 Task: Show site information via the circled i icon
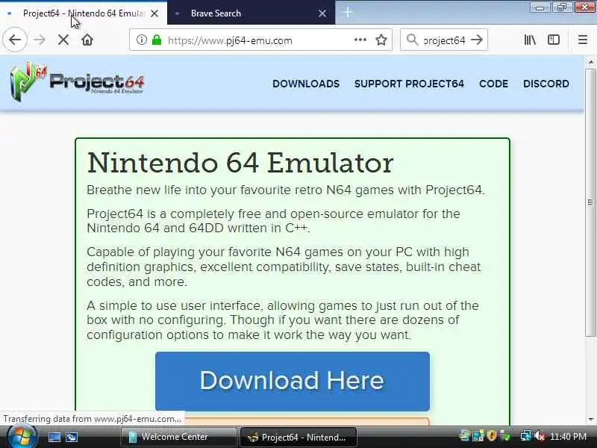pyautogui.click(x=142, y=40)
